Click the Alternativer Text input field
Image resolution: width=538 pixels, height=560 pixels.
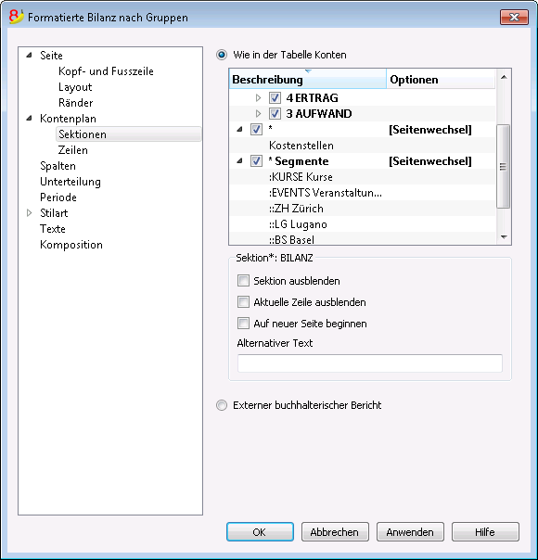point(370,363)
